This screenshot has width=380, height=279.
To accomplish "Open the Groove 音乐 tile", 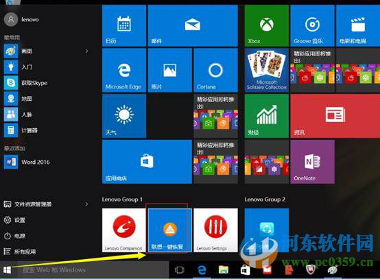I will tap(312, 25).
